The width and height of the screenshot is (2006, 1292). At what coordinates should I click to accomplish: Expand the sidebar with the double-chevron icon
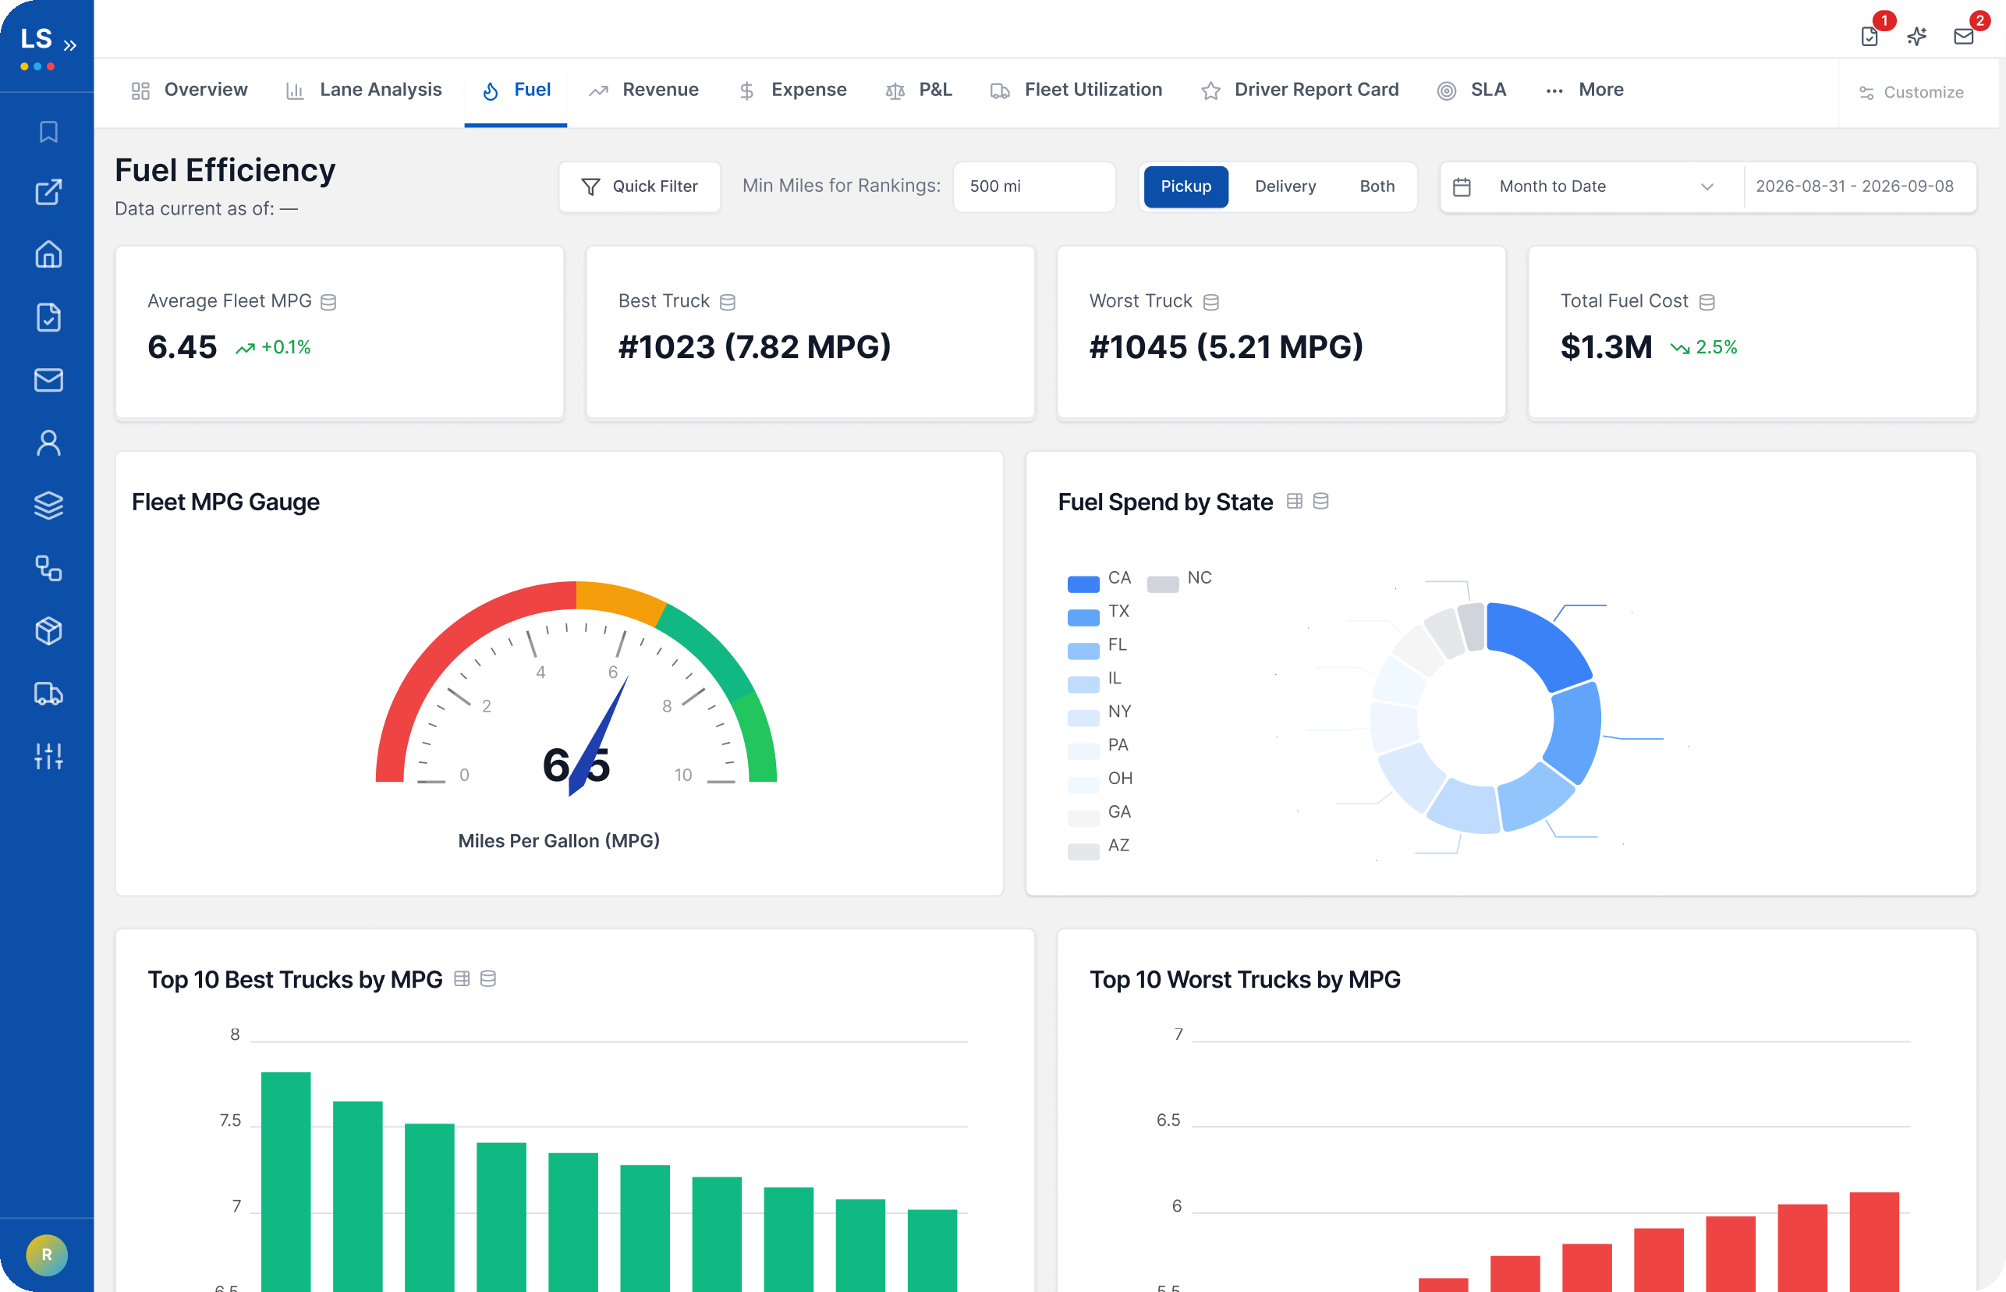click(70, 45)
